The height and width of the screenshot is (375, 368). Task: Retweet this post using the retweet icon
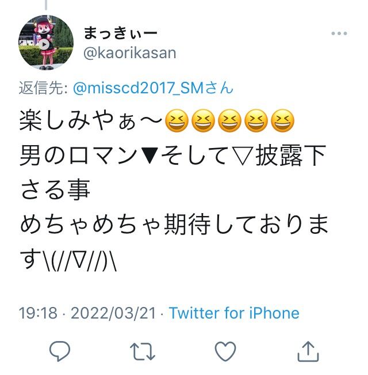143,351
